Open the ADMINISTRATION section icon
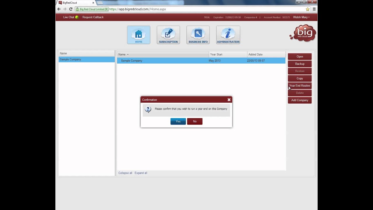Image resolution: width=373 pixels, height=210 pixels. tap(228, 35)
